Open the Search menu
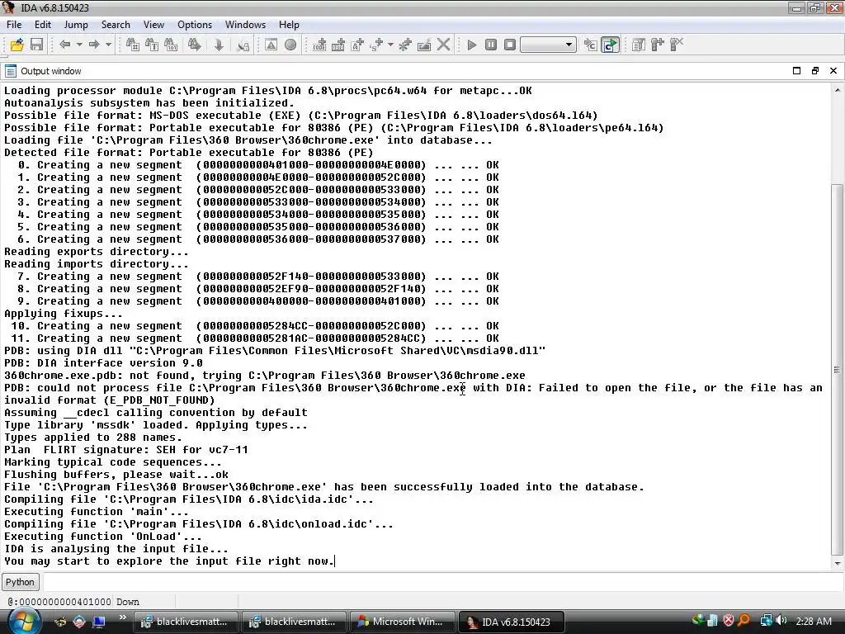This screenshot has width=845, height=634. [116, 25]
